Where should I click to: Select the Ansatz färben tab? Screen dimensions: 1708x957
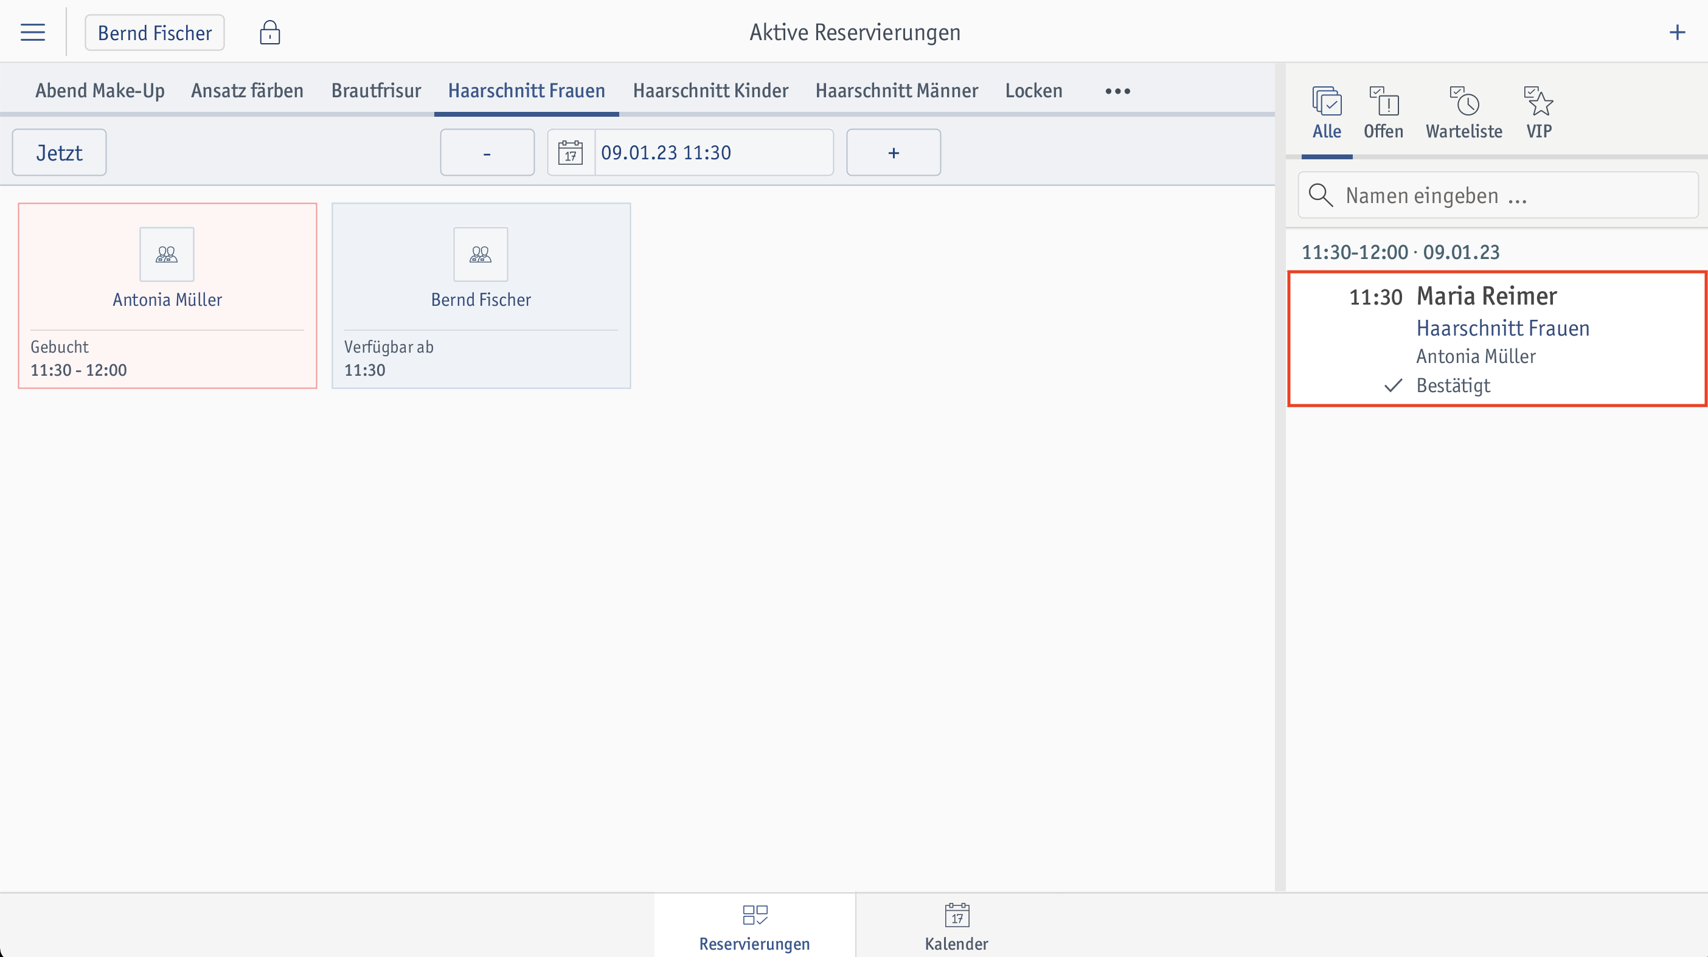[x=248, y=91]
